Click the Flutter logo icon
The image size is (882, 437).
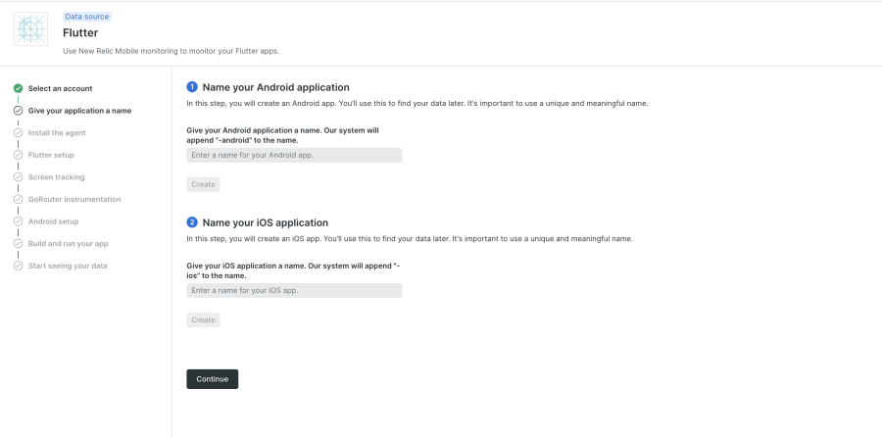coord(30,28)
